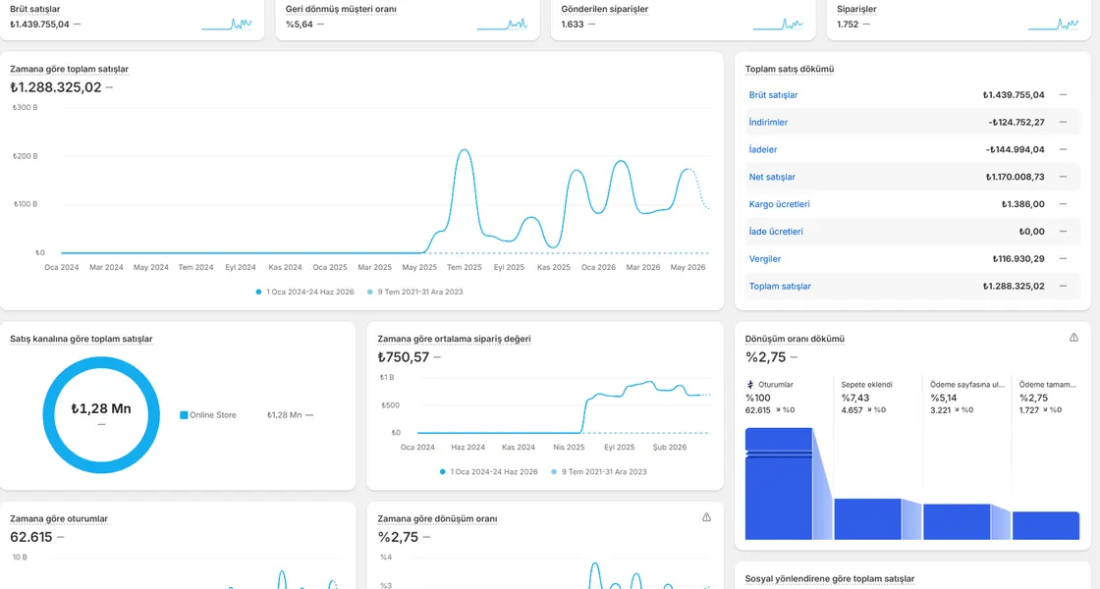This screenshot has width=1100, height=589.
Task: Click the ₺750,57 average order value
Action: [404, 357]
